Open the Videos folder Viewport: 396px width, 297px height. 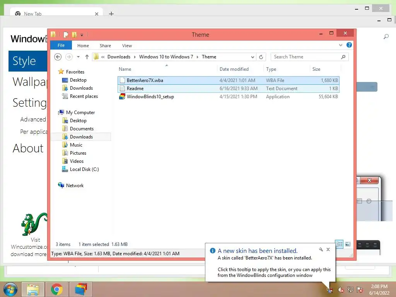click(x=77, y=161)
